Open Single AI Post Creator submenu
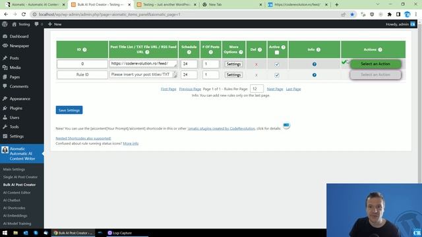The image size is (422, 237). point(20,177)
